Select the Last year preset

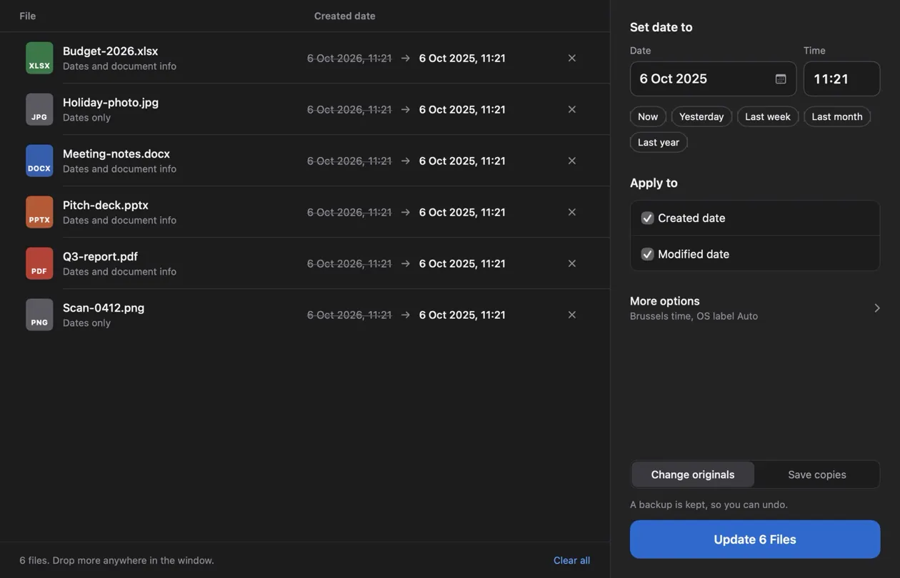click(659, 142)
